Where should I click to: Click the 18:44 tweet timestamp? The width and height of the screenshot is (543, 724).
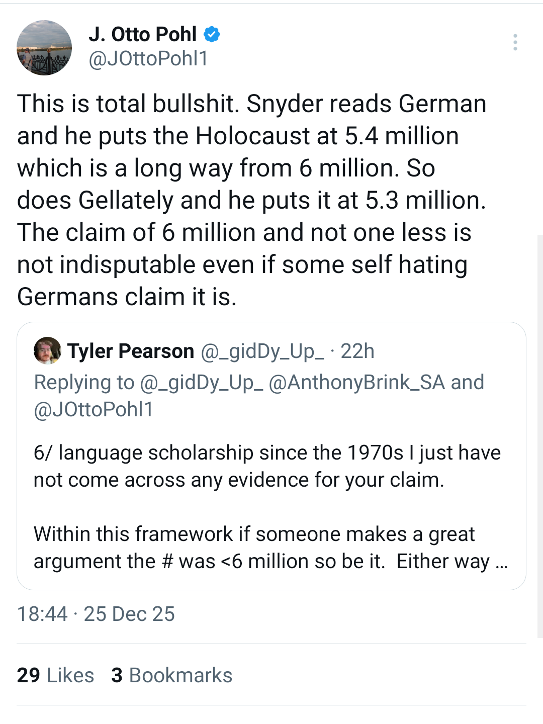coord(42,614)
